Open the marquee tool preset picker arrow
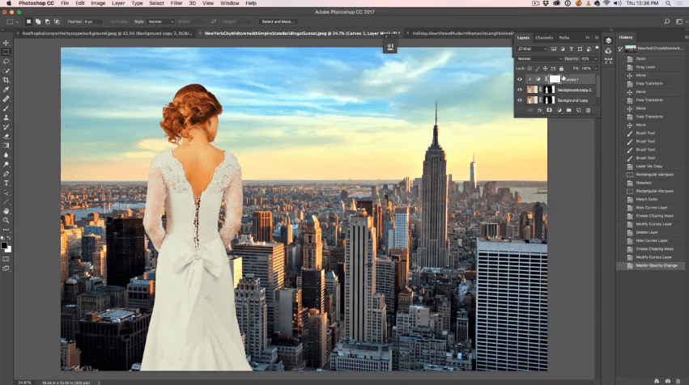The height and width of the screenshot is (385, 689). point(17,22)
